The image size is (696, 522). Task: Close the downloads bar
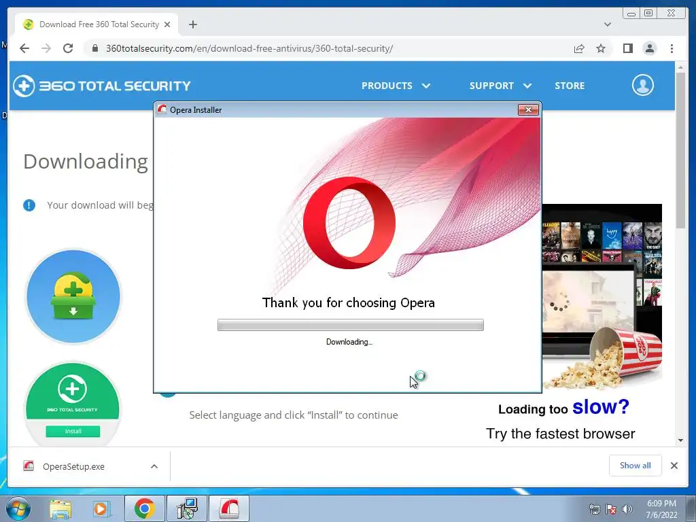click(x=674, y=466)
